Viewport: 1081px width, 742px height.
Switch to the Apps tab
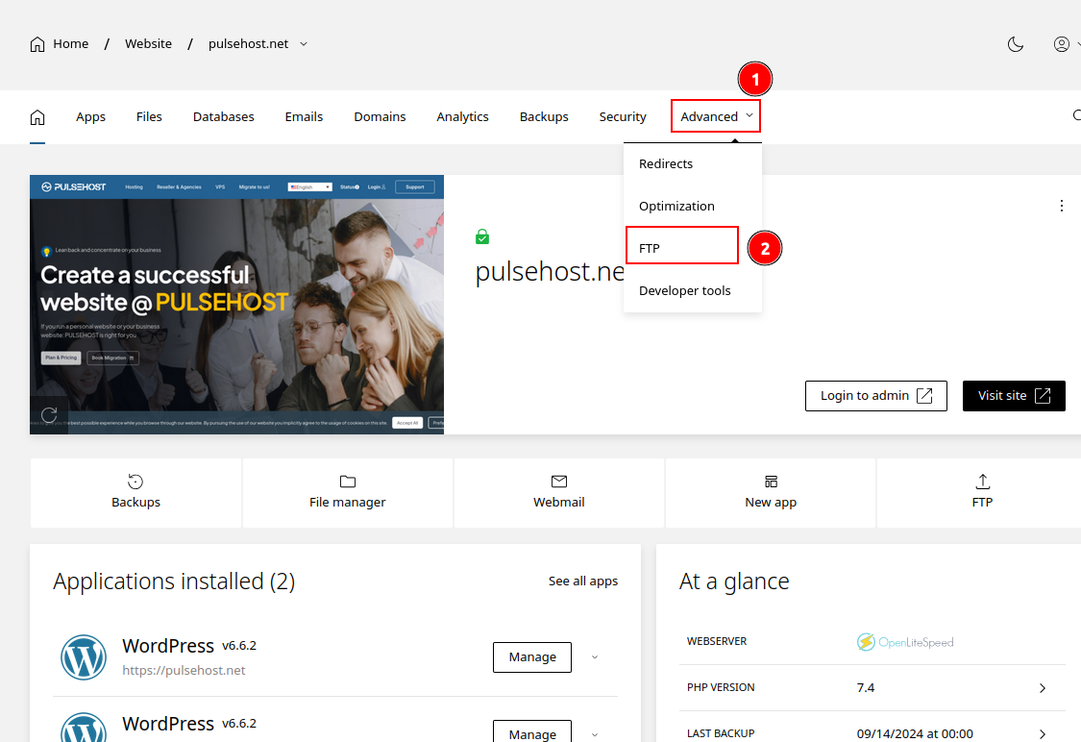(x=91, y=117)
